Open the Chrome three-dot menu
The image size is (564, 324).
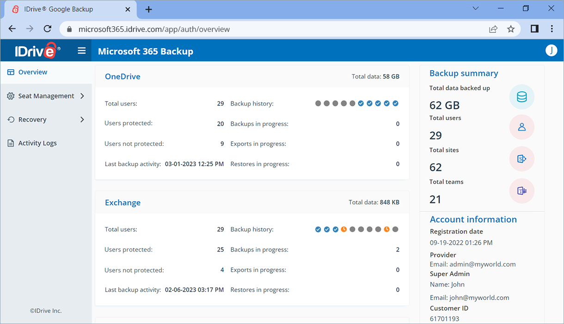pos(552,29)
